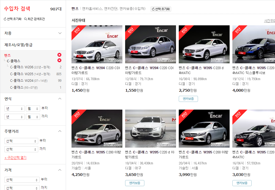The width and height of the screenshot is (275, 190).
Task: Click 엔카보증 badge under 2,750만원 listing
Action: (x=188, y=99)
